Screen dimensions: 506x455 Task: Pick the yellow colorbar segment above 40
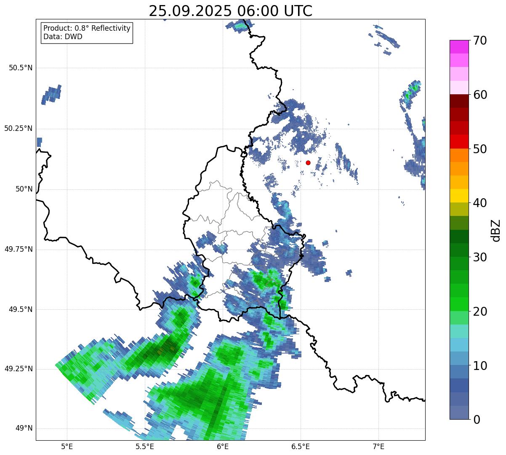coord(459,196)
